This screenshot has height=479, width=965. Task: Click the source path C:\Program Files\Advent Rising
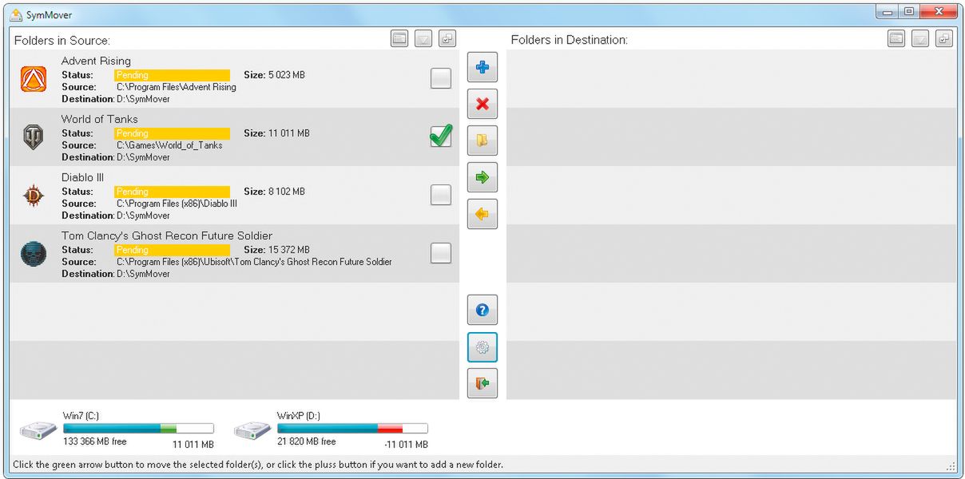pyautogui.click(x=177, y=87)
